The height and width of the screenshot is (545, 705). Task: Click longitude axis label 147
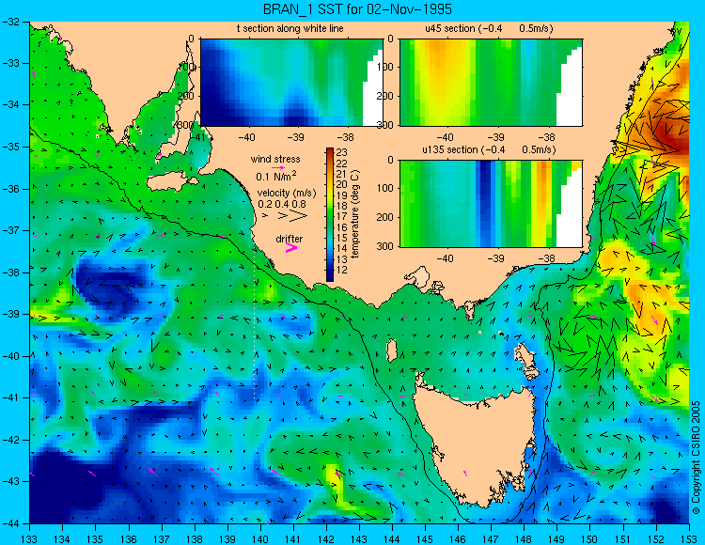coord(491,539)
